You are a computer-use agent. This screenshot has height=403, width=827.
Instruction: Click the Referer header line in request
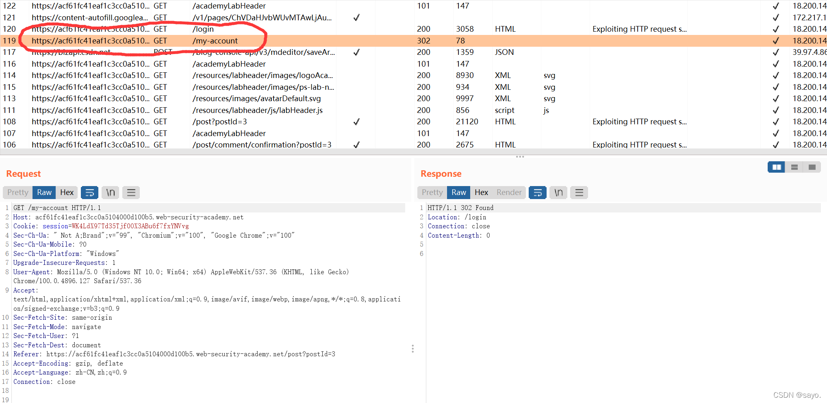point(174,354)
